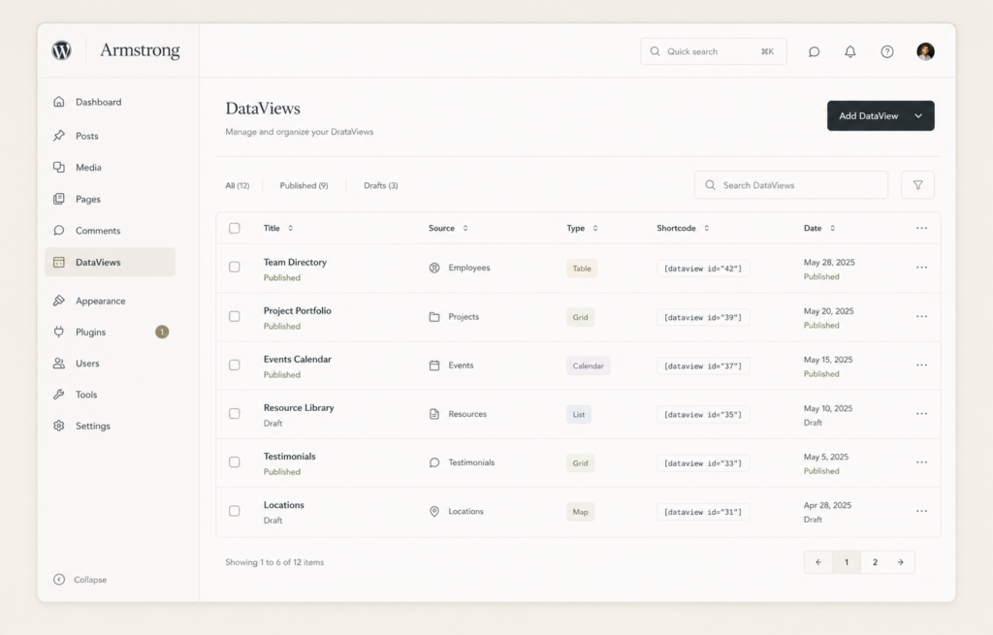
Task: Go to page 2
Action: tap(875, 562)
